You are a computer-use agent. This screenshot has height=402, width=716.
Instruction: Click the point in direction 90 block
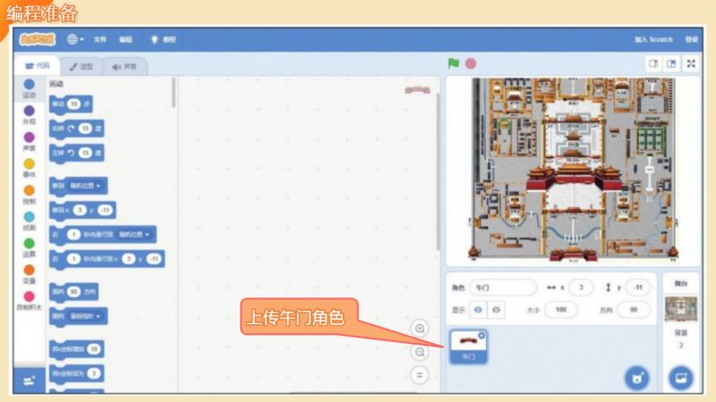[73, 292]
